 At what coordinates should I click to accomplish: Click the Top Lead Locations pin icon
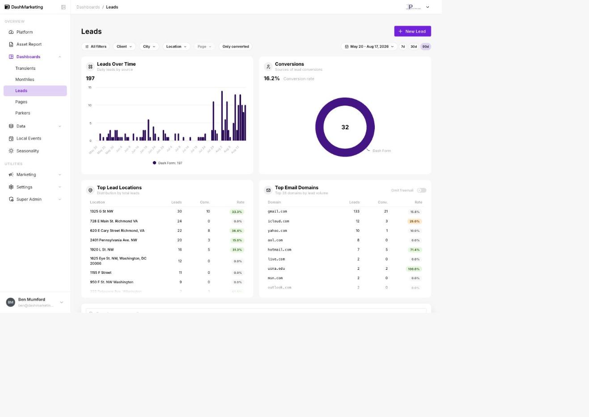click(90, 190)
